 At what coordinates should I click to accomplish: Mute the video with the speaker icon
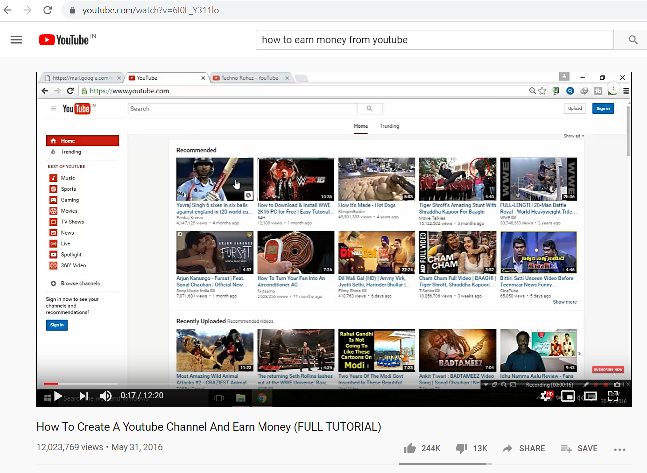pos(106,396)
